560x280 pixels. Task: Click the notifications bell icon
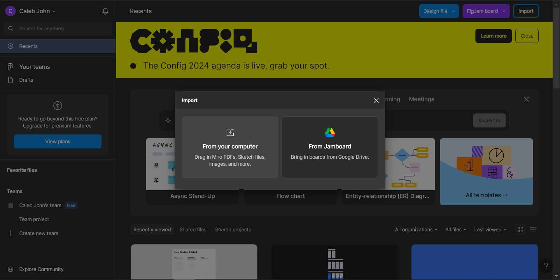(x=105, y=11)
